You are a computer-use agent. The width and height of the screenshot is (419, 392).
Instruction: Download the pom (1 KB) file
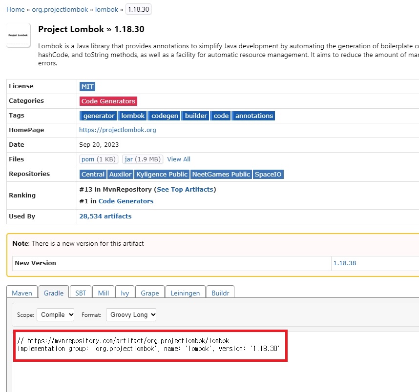pyautogui.click(x=98, y=159)
